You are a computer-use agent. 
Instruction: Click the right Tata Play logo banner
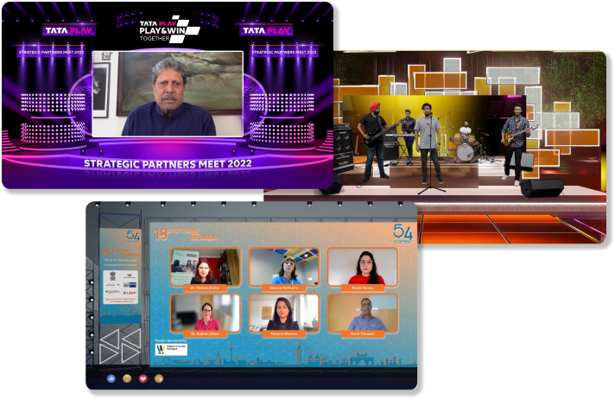(266, 30)
